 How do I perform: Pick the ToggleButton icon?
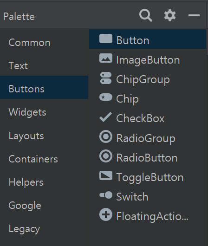[x=106, y=175]
